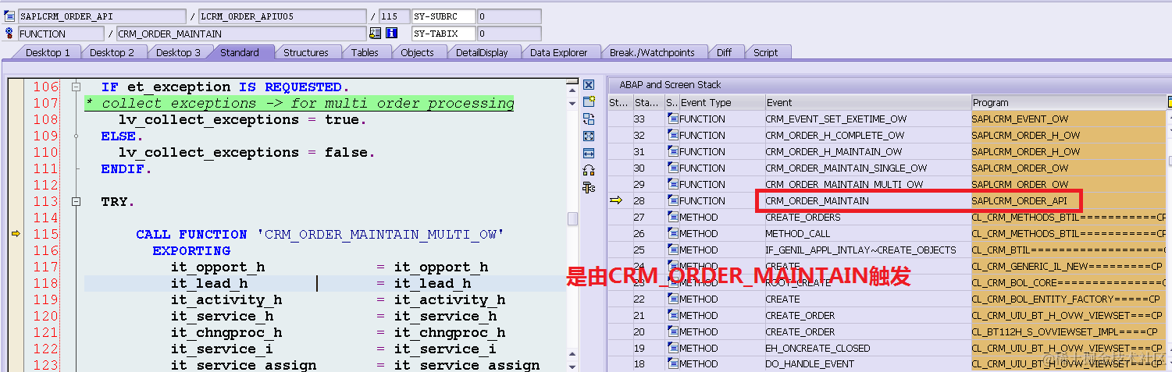The width and height of the screenshot is (1172, 372).
Task: Click the navigation icon in stack row 26
Action: click(x=672, y=233)
